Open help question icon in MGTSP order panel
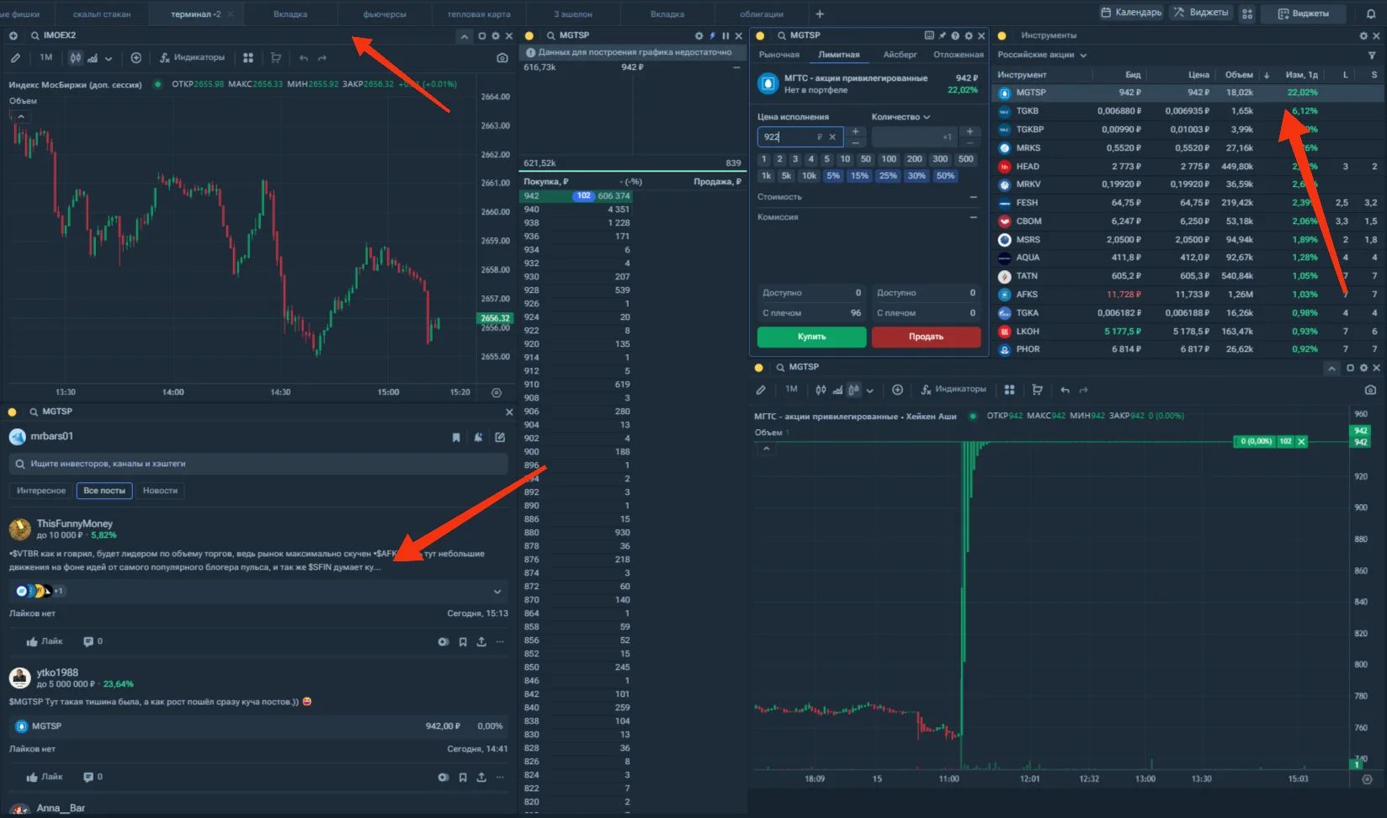Image resolution: width=1387 pixels, height=818 pixels. (955, 35)
